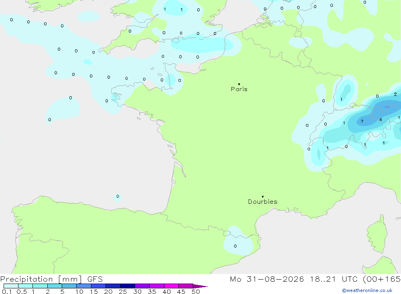Select the 5–10 mm legend swatch
The width and height of the screenshot is (401, 294).
pyautogui.click(x=69, y=286)
